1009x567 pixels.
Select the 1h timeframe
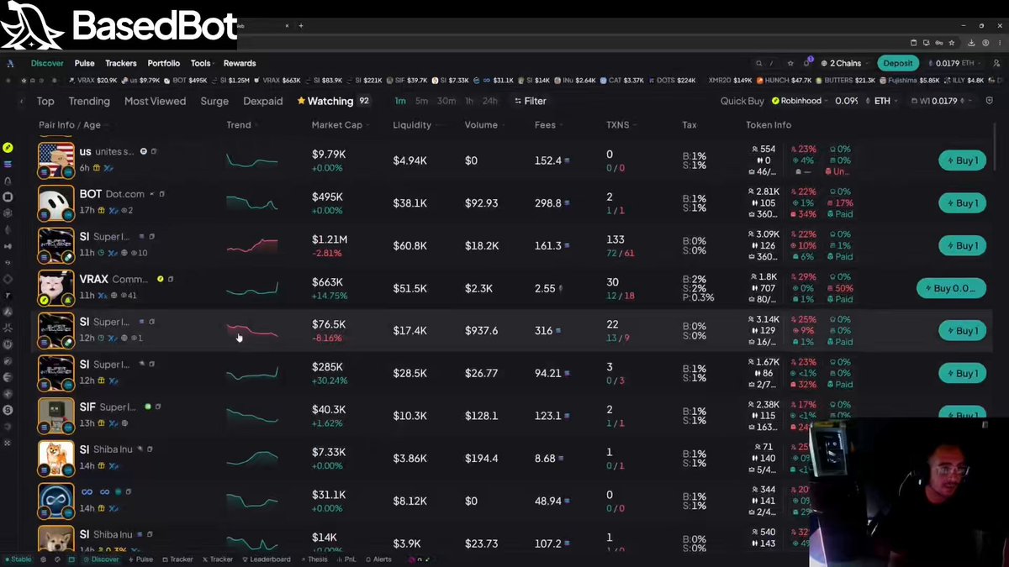pos(469,101)
